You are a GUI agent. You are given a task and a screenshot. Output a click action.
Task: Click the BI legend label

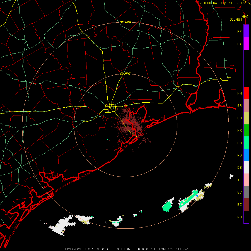tap(239, 205)
